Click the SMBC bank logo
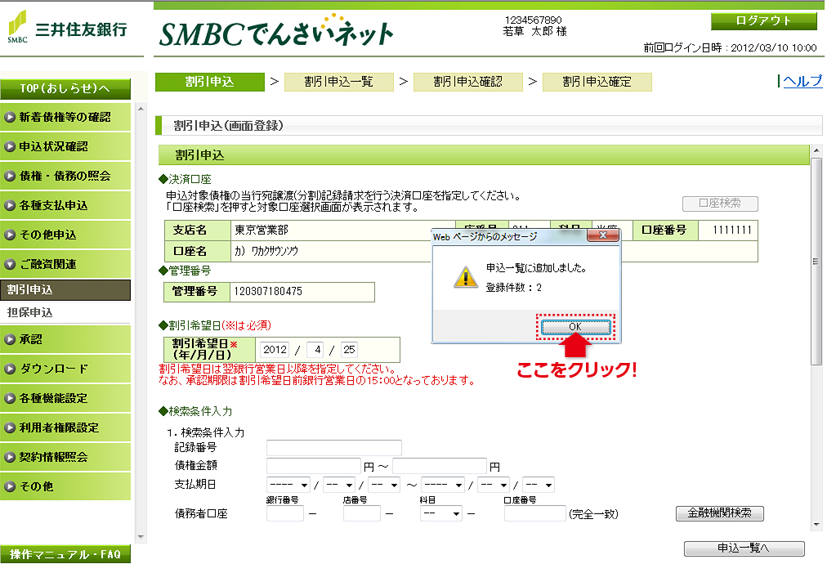Screen dimensions: 827x564 tap(68, 28)
